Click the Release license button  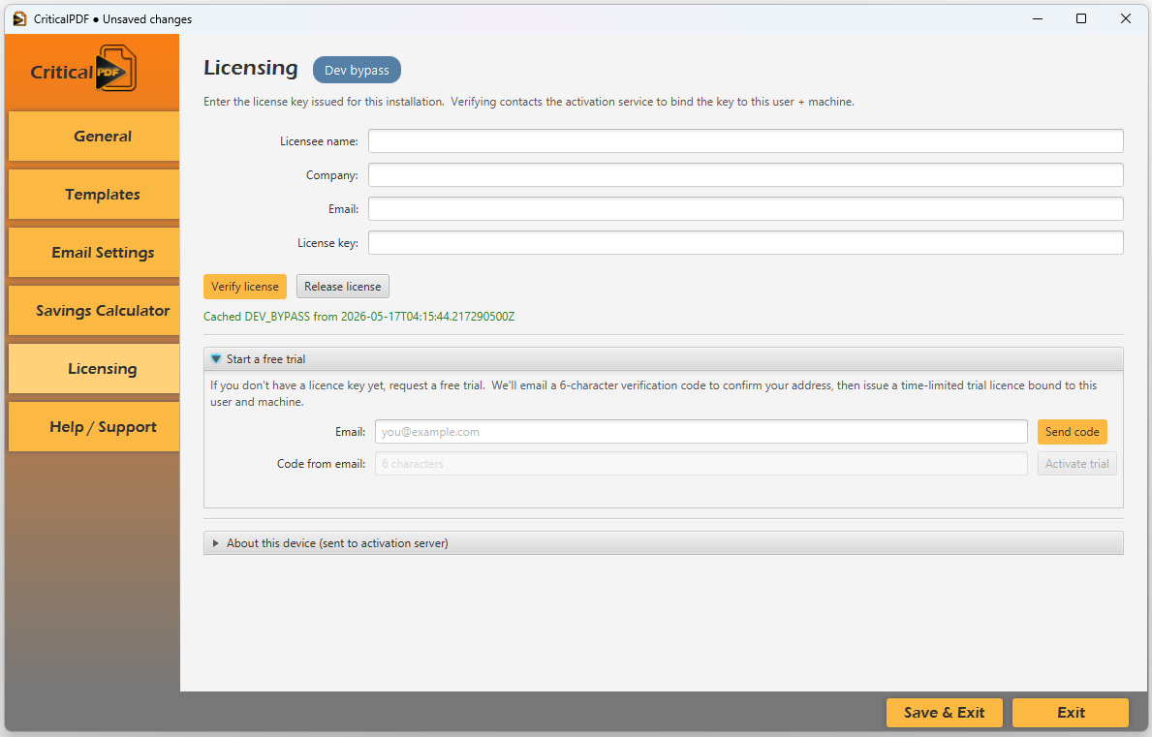(x=342, y=287)
